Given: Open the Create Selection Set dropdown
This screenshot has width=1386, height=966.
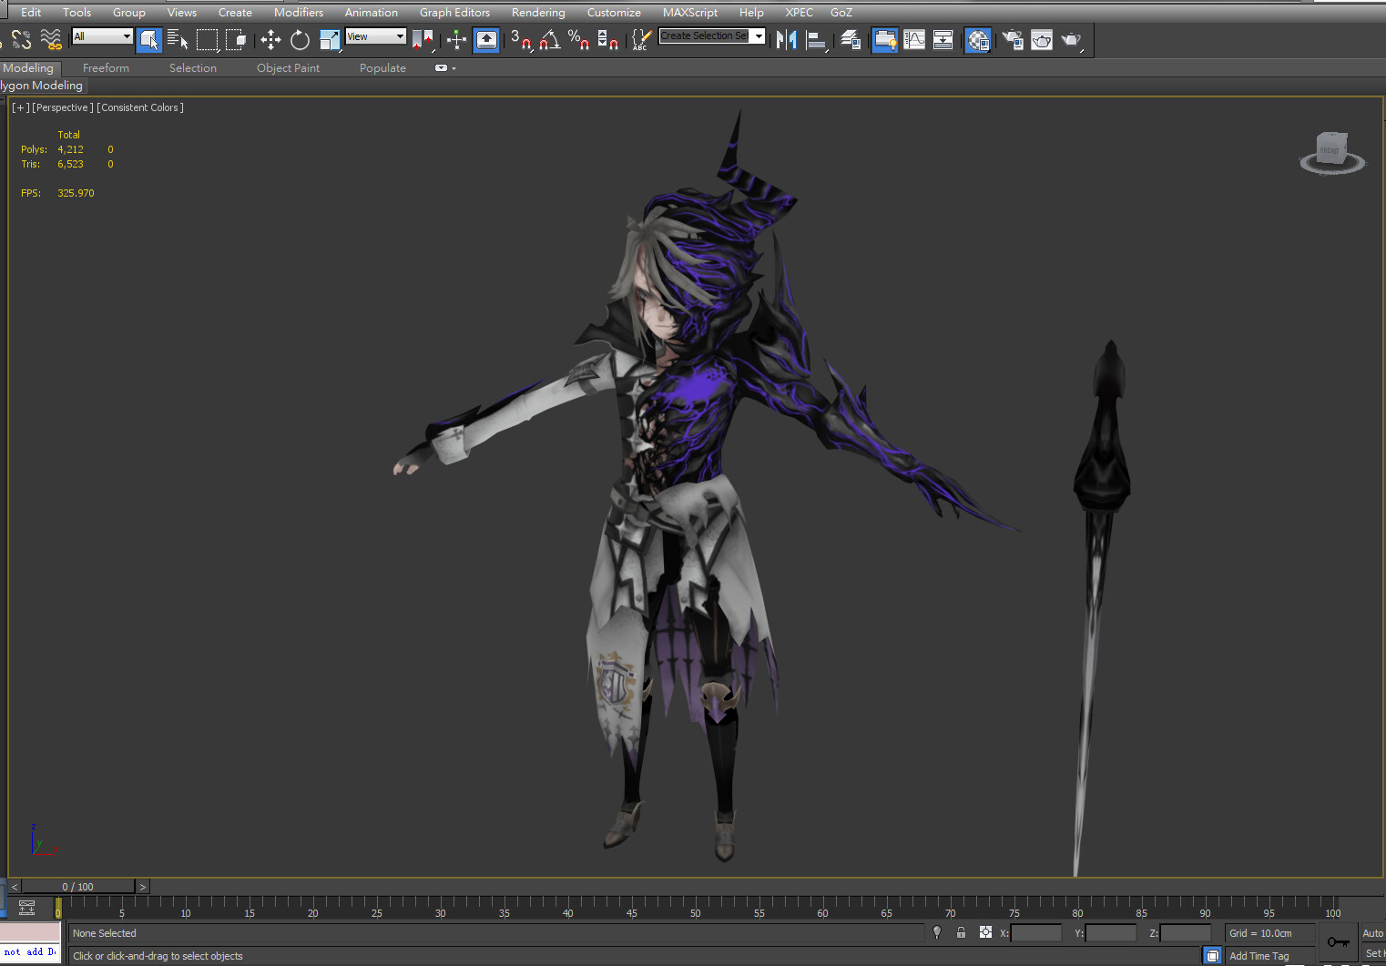Looking at the screenshot, I should [757, 36].
